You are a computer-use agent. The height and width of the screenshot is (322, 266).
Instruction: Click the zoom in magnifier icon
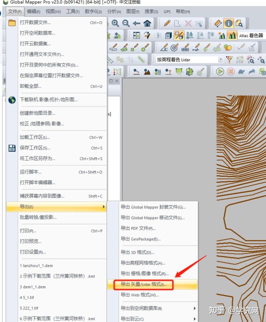click(x=115, y=23)
